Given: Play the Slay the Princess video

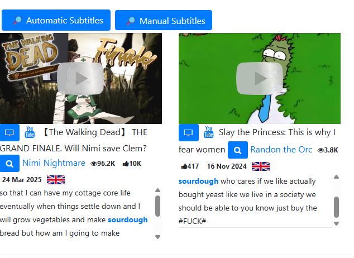Looking at the screenshot, I should (x=260, y=78).
